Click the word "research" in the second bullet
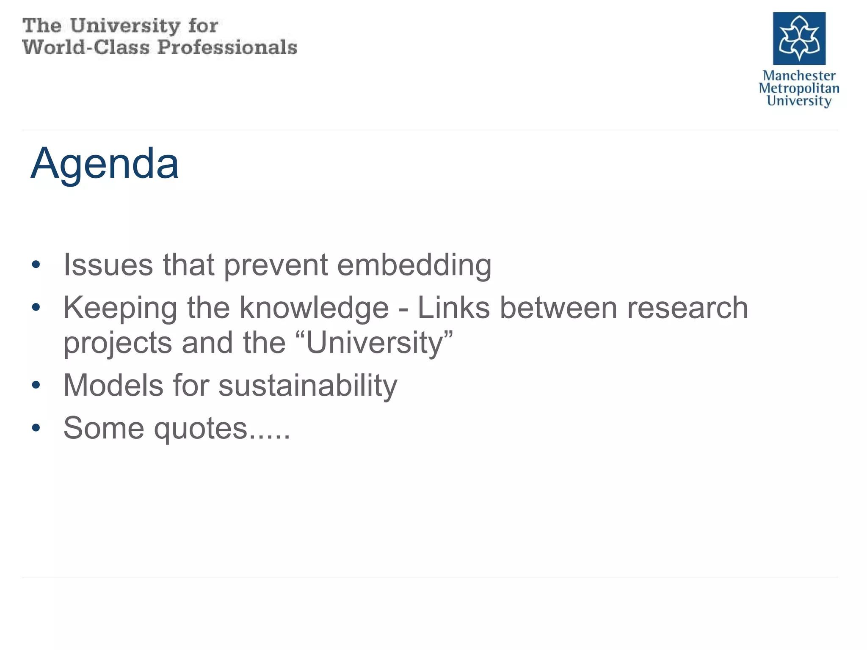Viewport: 867px width, 650px height. coord(687,308)
